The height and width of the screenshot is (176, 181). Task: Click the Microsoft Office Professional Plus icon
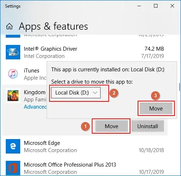[x=13, y=168]
